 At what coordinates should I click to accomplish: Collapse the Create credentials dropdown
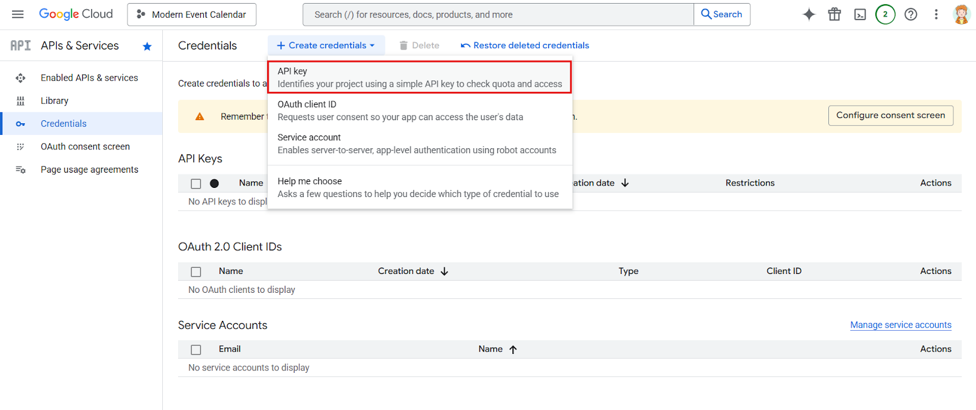[326, 45]
